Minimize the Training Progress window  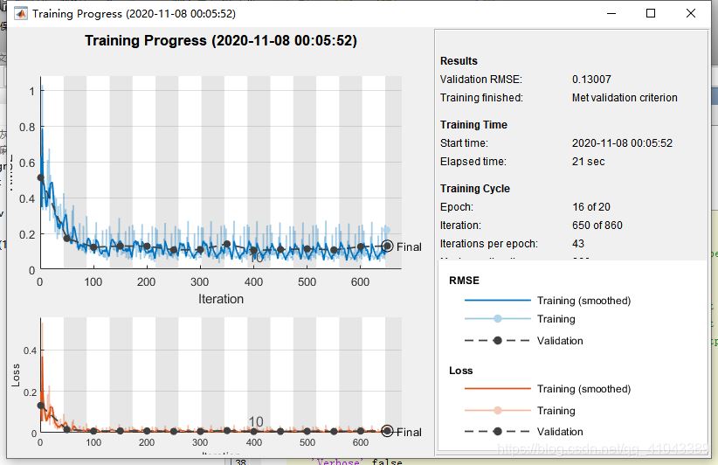[610, 14]
